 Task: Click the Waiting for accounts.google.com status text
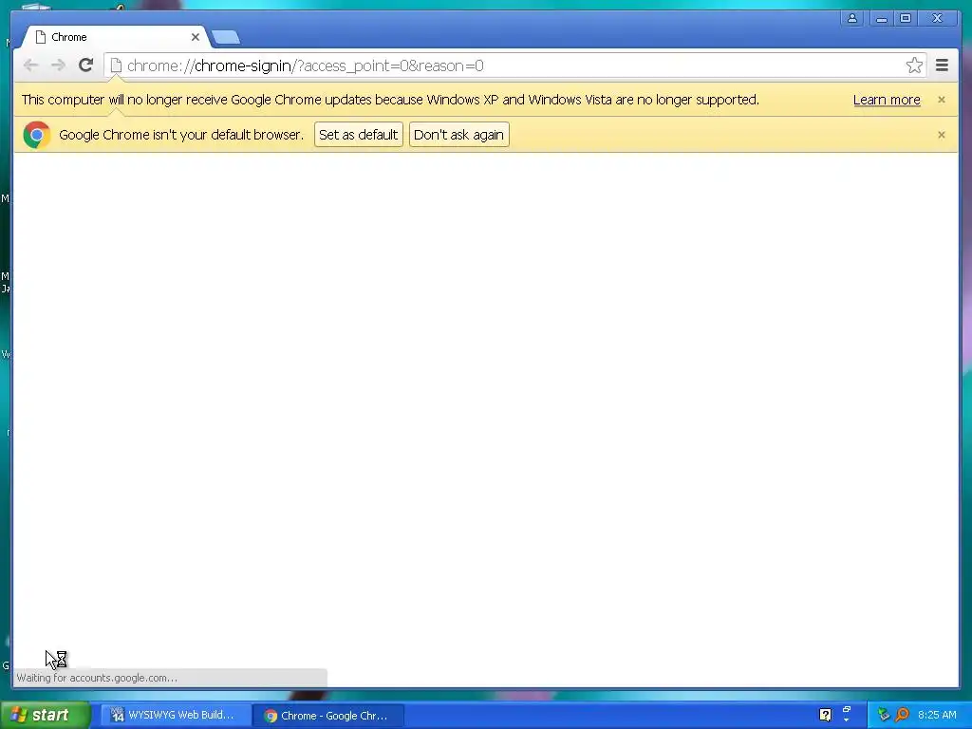point(97,678)
